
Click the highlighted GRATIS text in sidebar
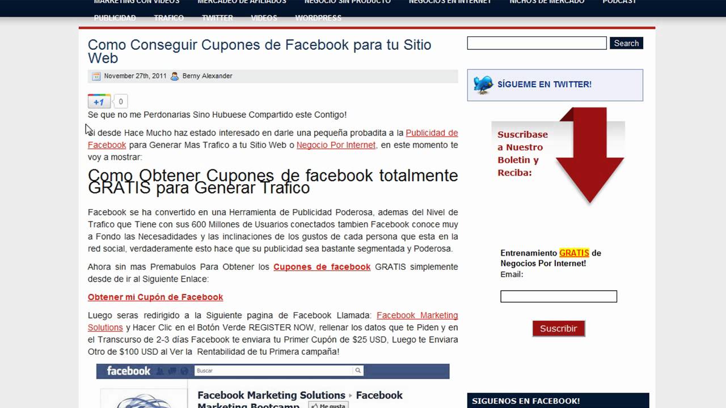point(574,253)
